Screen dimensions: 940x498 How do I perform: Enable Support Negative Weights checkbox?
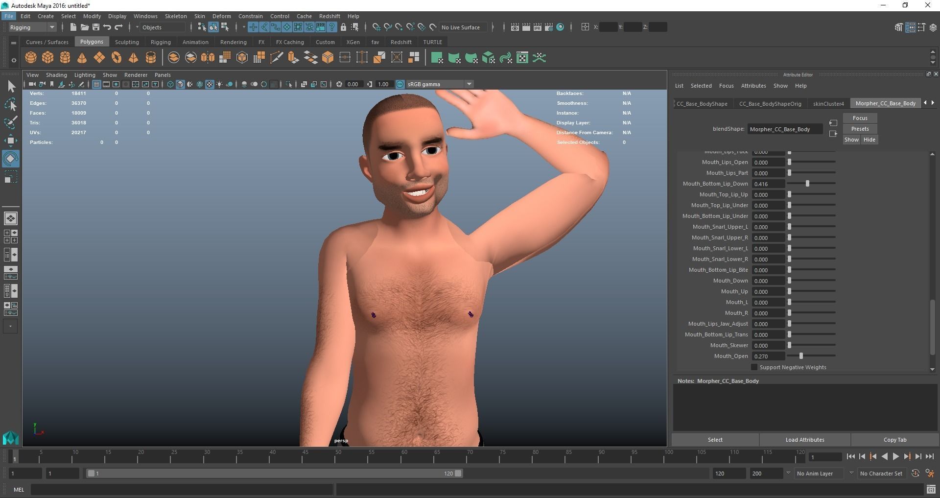point(754,367)
